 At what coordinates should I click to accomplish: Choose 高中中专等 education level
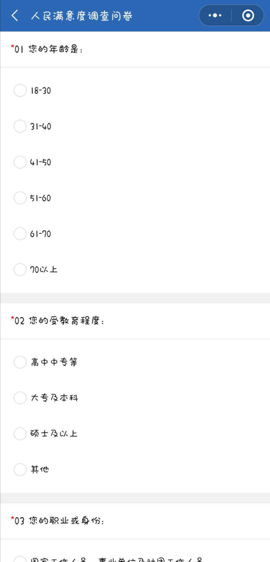click(x=20, y=362)
